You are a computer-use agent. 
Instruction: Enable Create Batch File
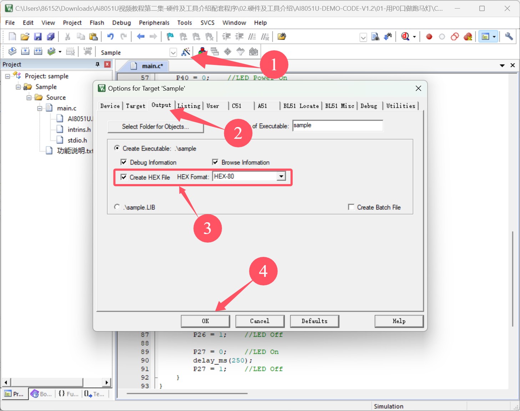[x=351, y=207]
